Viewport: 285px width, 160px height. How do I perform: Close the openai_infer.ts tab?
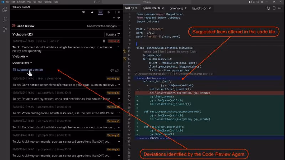pyautogui.click(x=163, y=8)
